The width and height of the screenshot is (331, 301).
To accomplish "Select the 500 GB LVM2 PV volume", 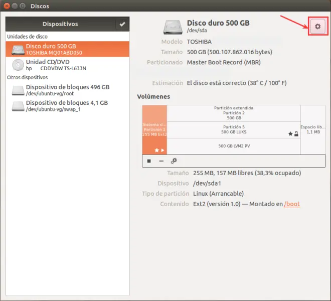I will pos(234,146).
